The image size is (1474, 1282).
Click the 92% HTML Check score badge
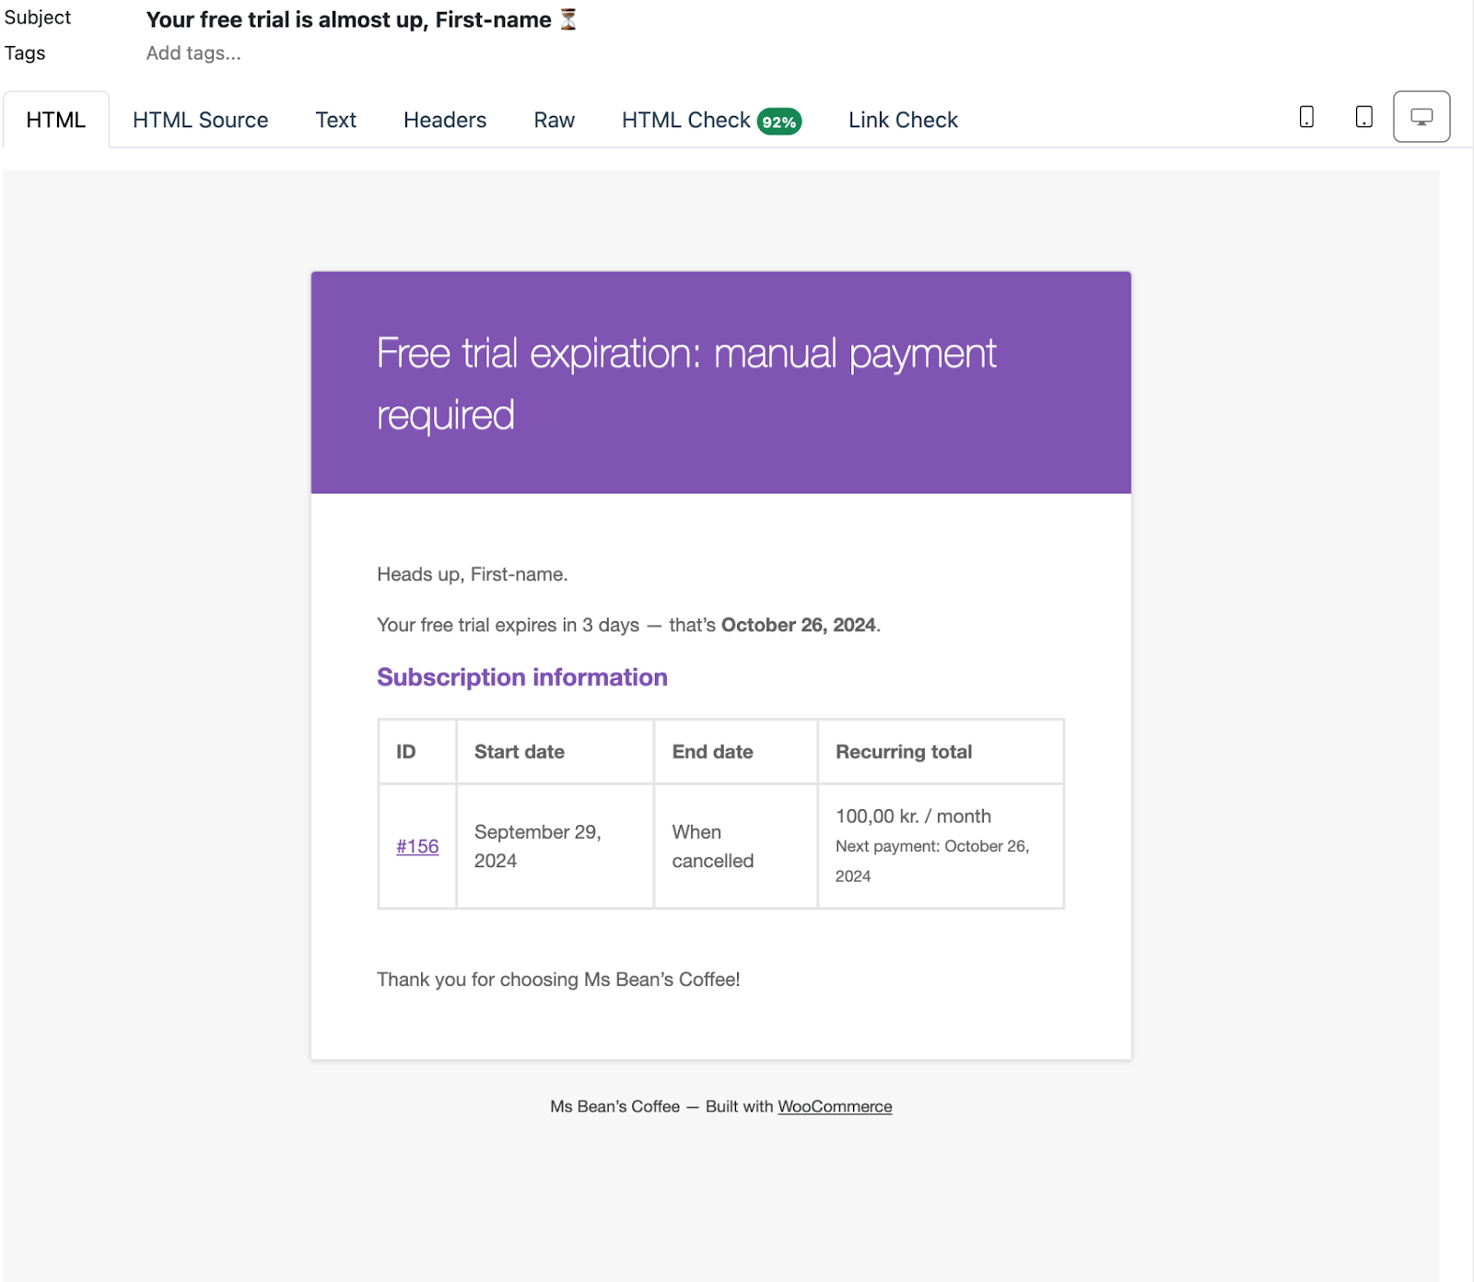click(778, 119)
